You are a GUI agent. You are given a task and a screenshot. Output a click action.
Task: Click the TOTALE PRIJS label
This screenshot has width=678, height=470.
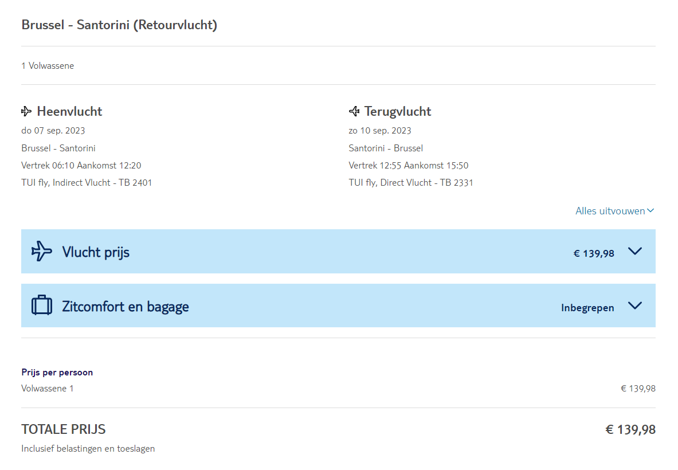click(64, 429)
